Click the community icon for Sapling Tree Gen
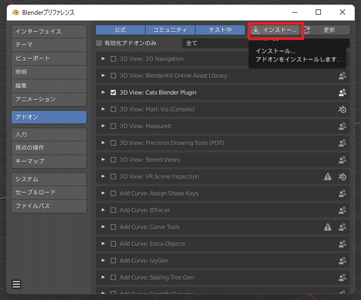 point(343,277)
